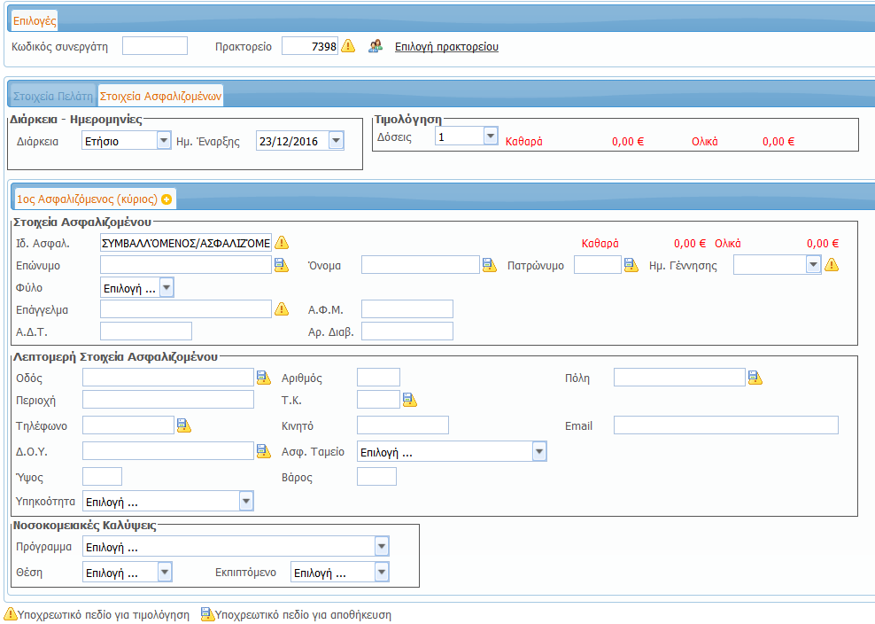Image resolution: width=875 pixels, height=624 pixels.
Task: Click warning icon in pricing legend footer
Action: click(x=10, y=614)
